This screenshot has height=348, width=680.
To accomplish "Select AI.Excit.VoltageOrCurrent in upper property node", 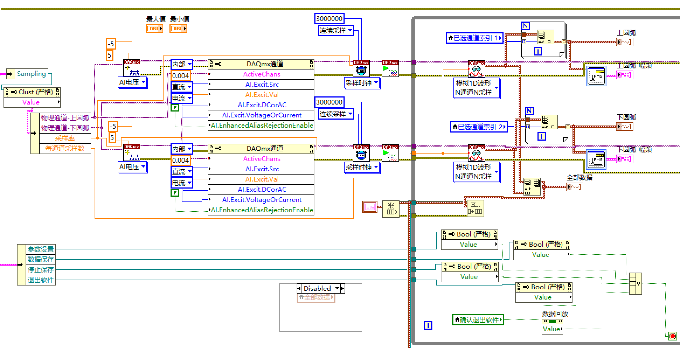I will click(261, 115).
